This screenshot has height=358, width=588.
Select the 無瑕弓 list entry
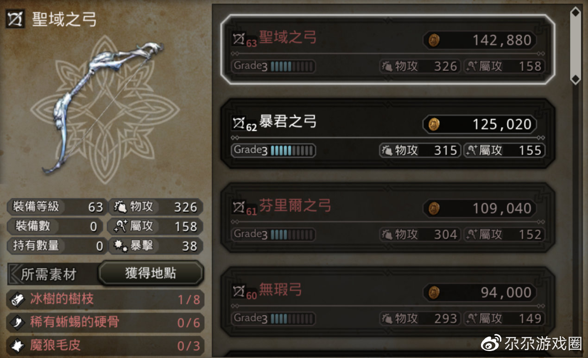point(388,302)
